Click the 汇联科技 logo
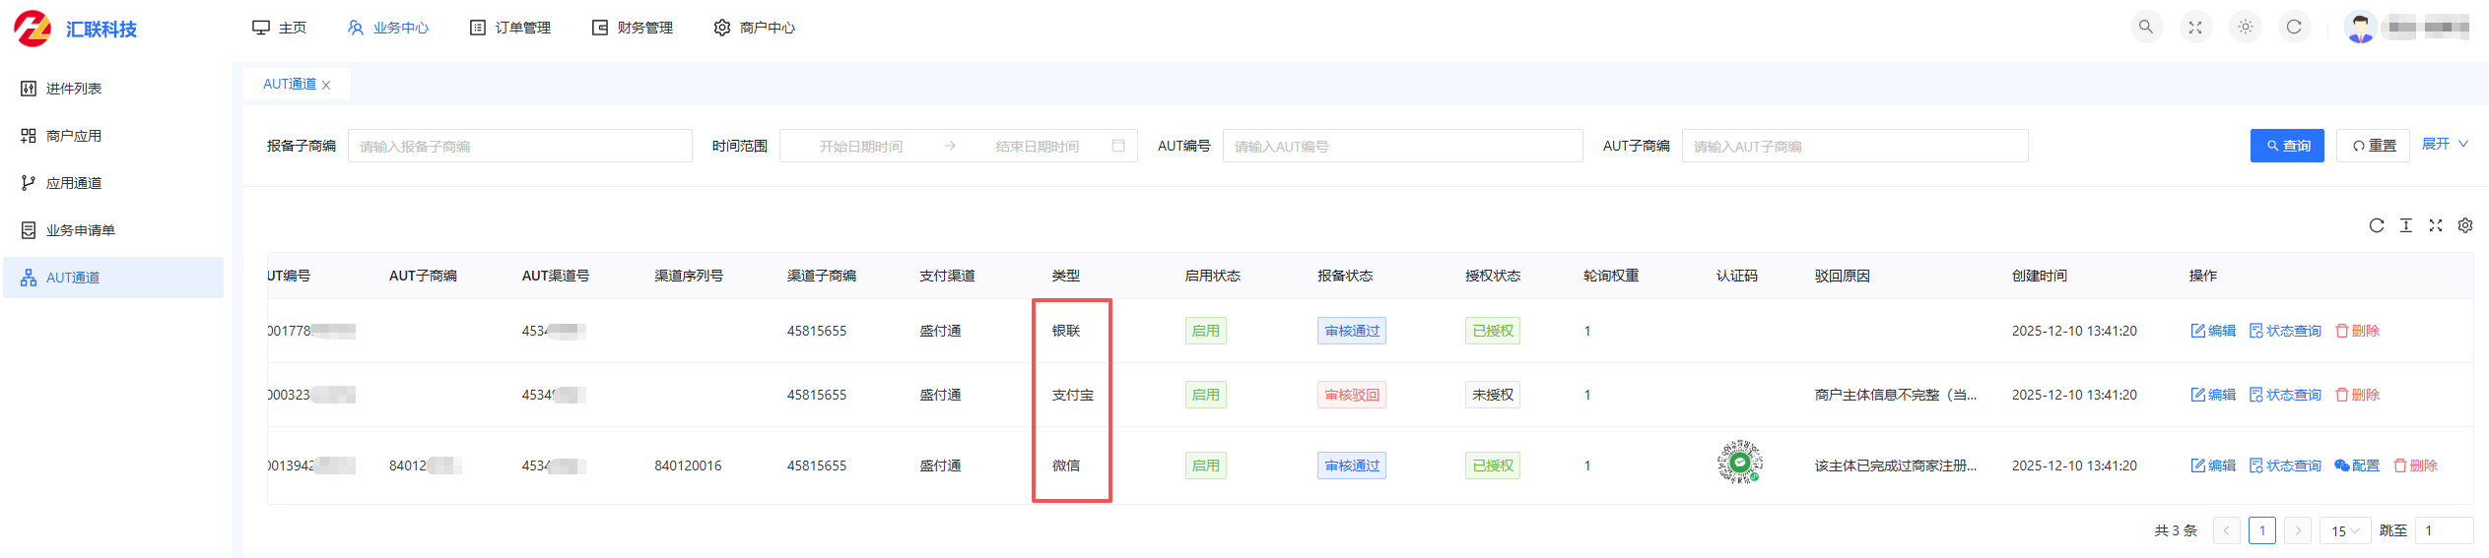The width and height of the screenshot is (2489, 558). [75, 29]
